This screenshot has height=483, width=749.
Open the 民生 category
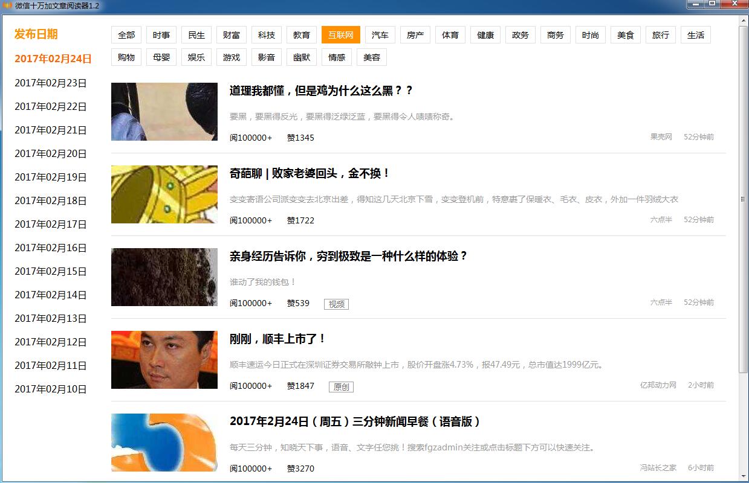(x=196, y=35)
